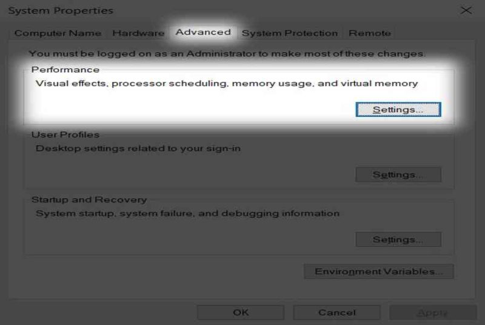Click the desktop settings sign-in description

(x=138, y=149)
